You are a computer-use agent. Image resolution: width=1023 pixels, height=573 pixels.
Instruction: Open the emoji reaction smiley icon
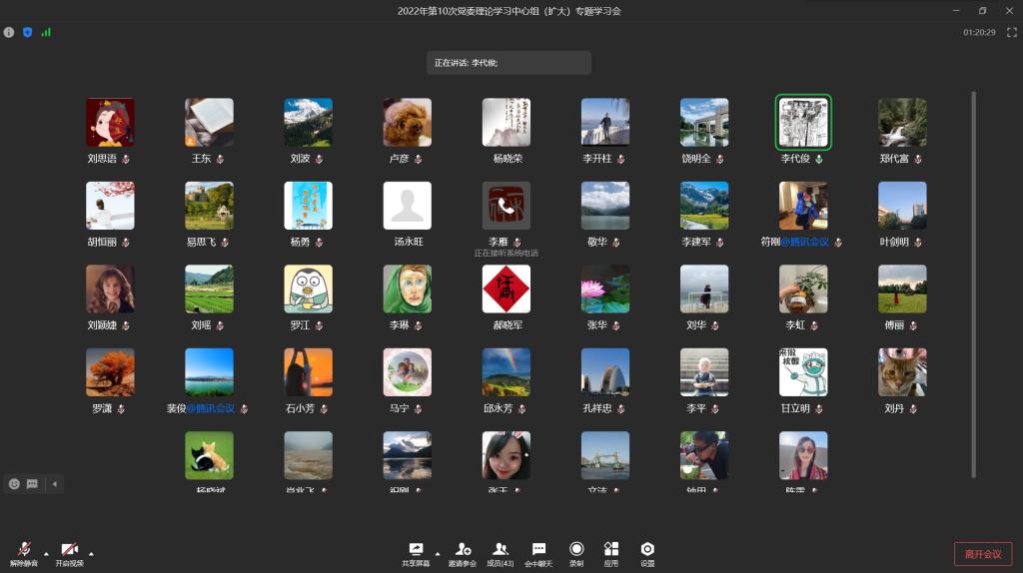(14, 484)
